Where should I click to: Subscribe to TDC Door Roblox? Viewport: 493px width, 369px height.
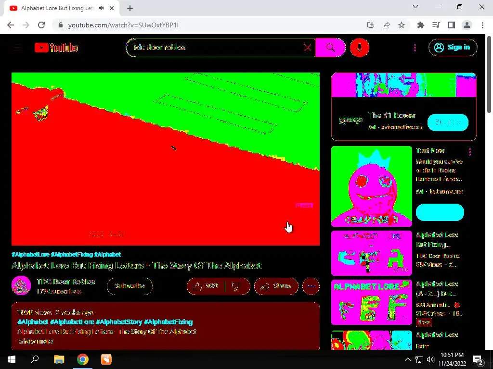click(x=130, y=286)
